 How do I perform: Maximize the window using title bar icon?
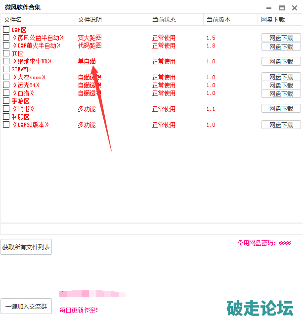point(282,7)
